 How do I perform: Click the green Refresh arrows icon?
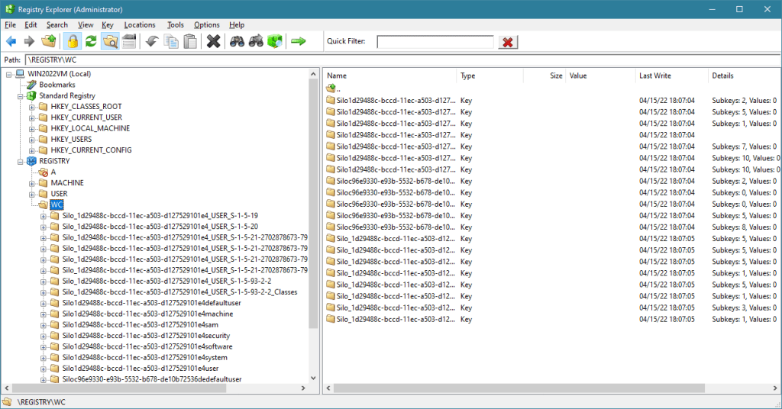pos(91,41)
